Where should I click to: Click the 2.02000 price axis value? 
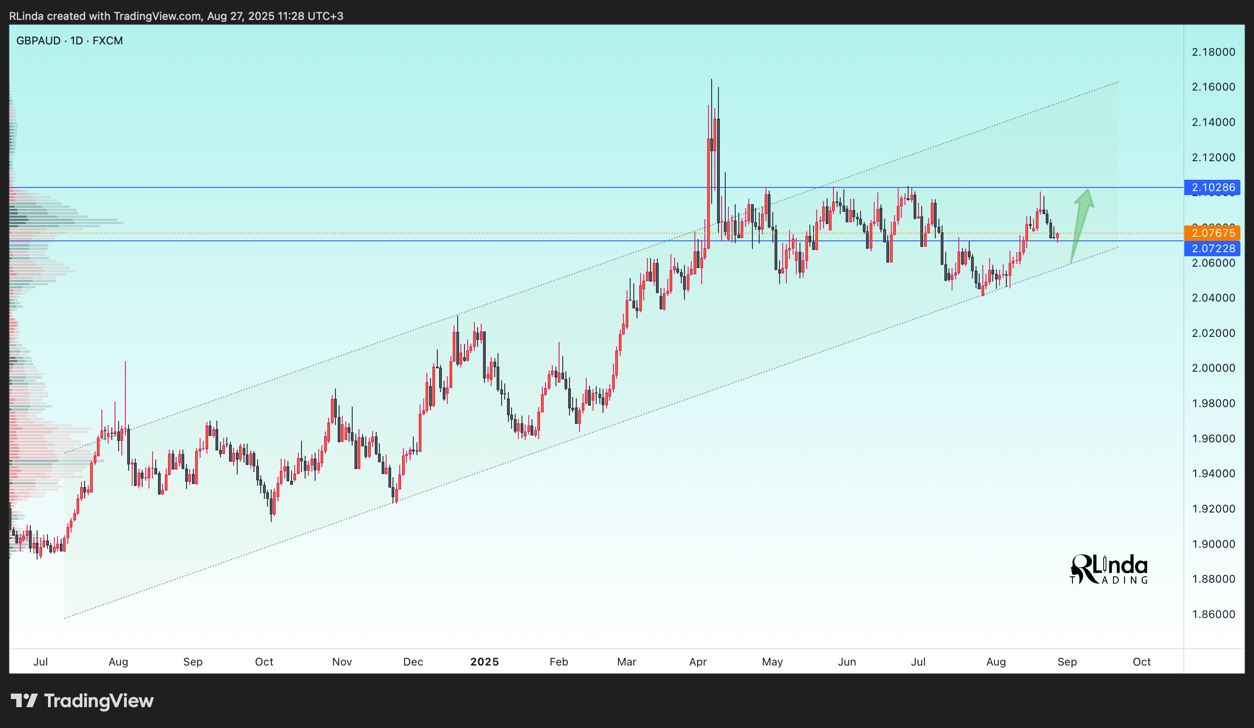click(x=1213, y=333)
